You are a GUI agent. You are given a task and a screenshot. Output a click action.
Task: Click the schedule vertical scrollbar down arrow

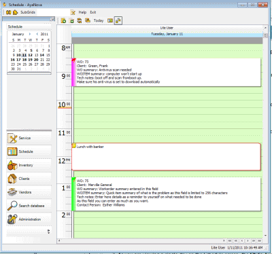click(265, 236)
